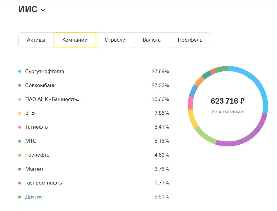Click the Татнефть pink legend dot
277x211 pixels.
pos(19,127)
